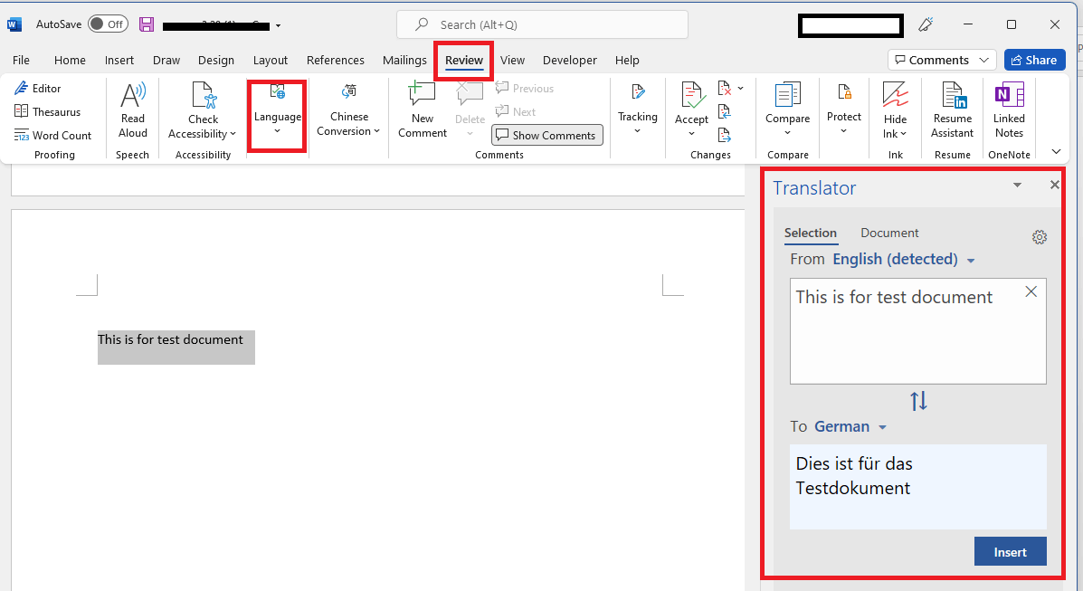Open the Language menu
Screen dimensions: 1083x591
277,110
